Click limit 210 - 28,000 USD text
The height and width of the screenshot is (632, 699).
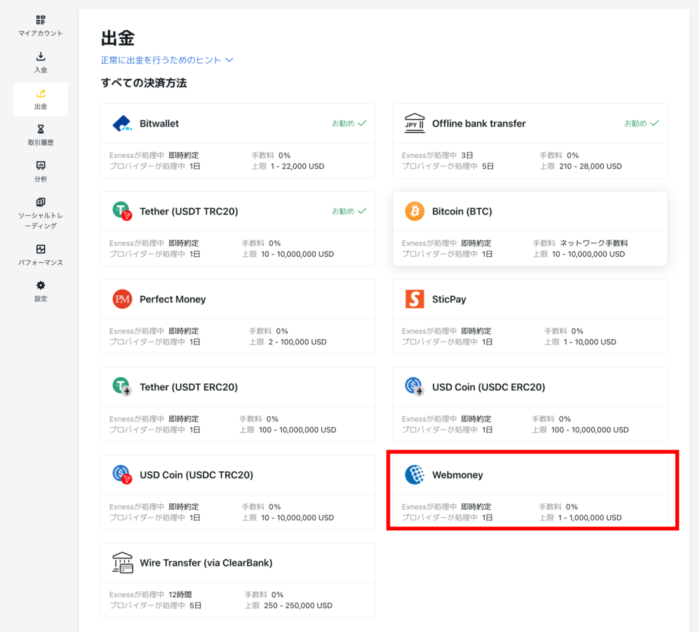click(590, 166)
